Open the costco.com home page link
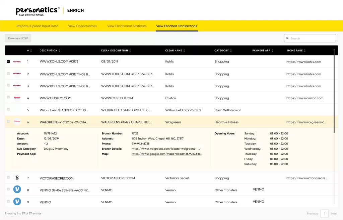This screenshot has width=343, height=220. coord(305,98)
